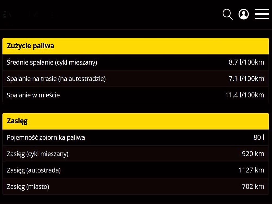The height and width of the screenshot is (204, 272).
Task: Click the 11.4 l/100km value
Action: 245,95
